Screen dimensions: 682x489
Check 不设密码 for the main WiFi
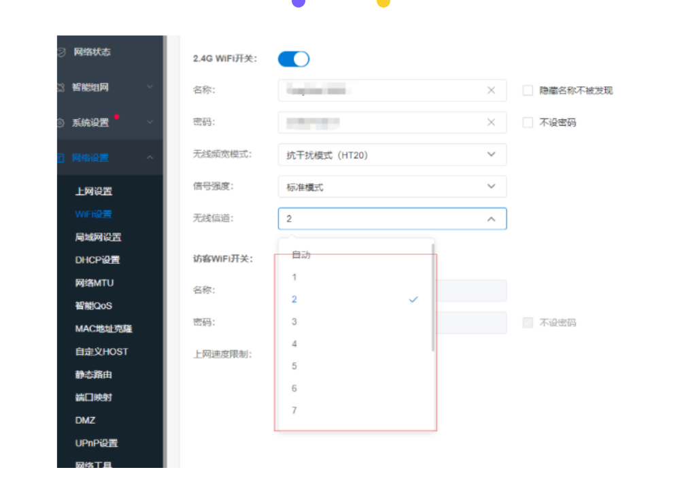coord(528,122)
